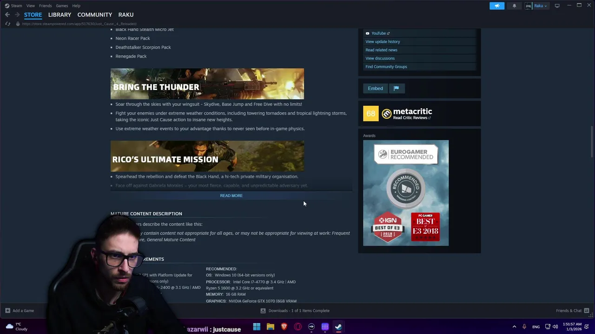The height and width of the screenshot is (334, 595).
Task: Switch to the STORE tab
Action: coord(33,15)
